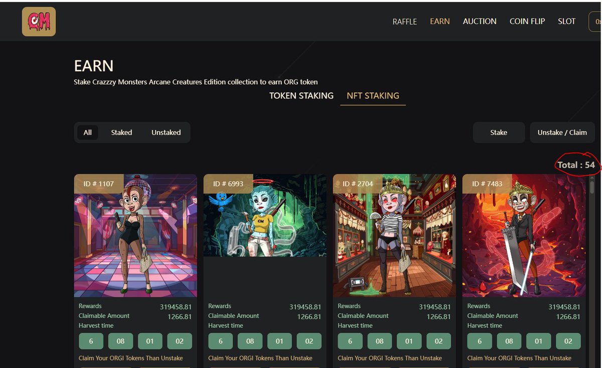Click the ID # 6993 label
Image resolution: width=602 pixels, height=368 pixels.
[228, 184]
